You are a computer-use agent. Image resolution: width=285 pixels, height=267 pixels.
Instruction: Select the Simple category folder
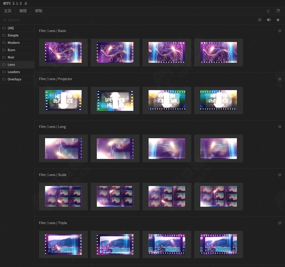tap(17, 35)
